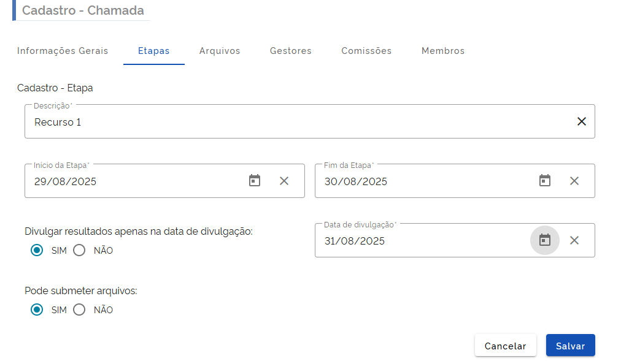Open calendar picker for Data de divulgação
The height and width of the screenshot is (361, 621).
545,240
